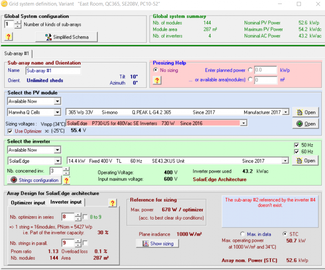Click the sub-array Name input field
Image resolution: width=325 pixels, height=270 pixels.
click(x=53, y=71)
